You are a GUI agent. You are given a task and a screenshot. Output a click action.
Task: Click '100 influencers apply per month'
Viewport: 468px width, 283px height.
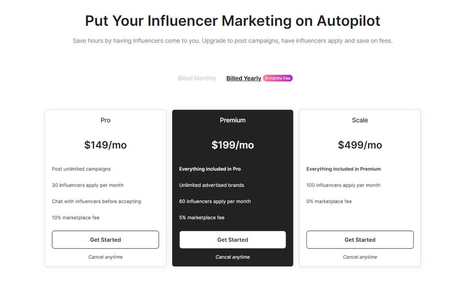click(343, 185)
